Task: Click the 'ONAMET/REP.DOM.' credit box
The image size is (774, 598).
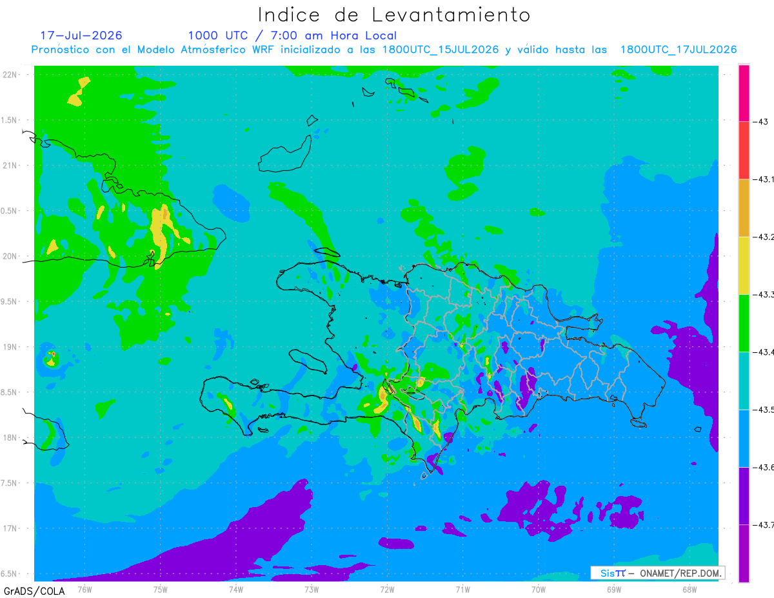Action: coord(657,573)
